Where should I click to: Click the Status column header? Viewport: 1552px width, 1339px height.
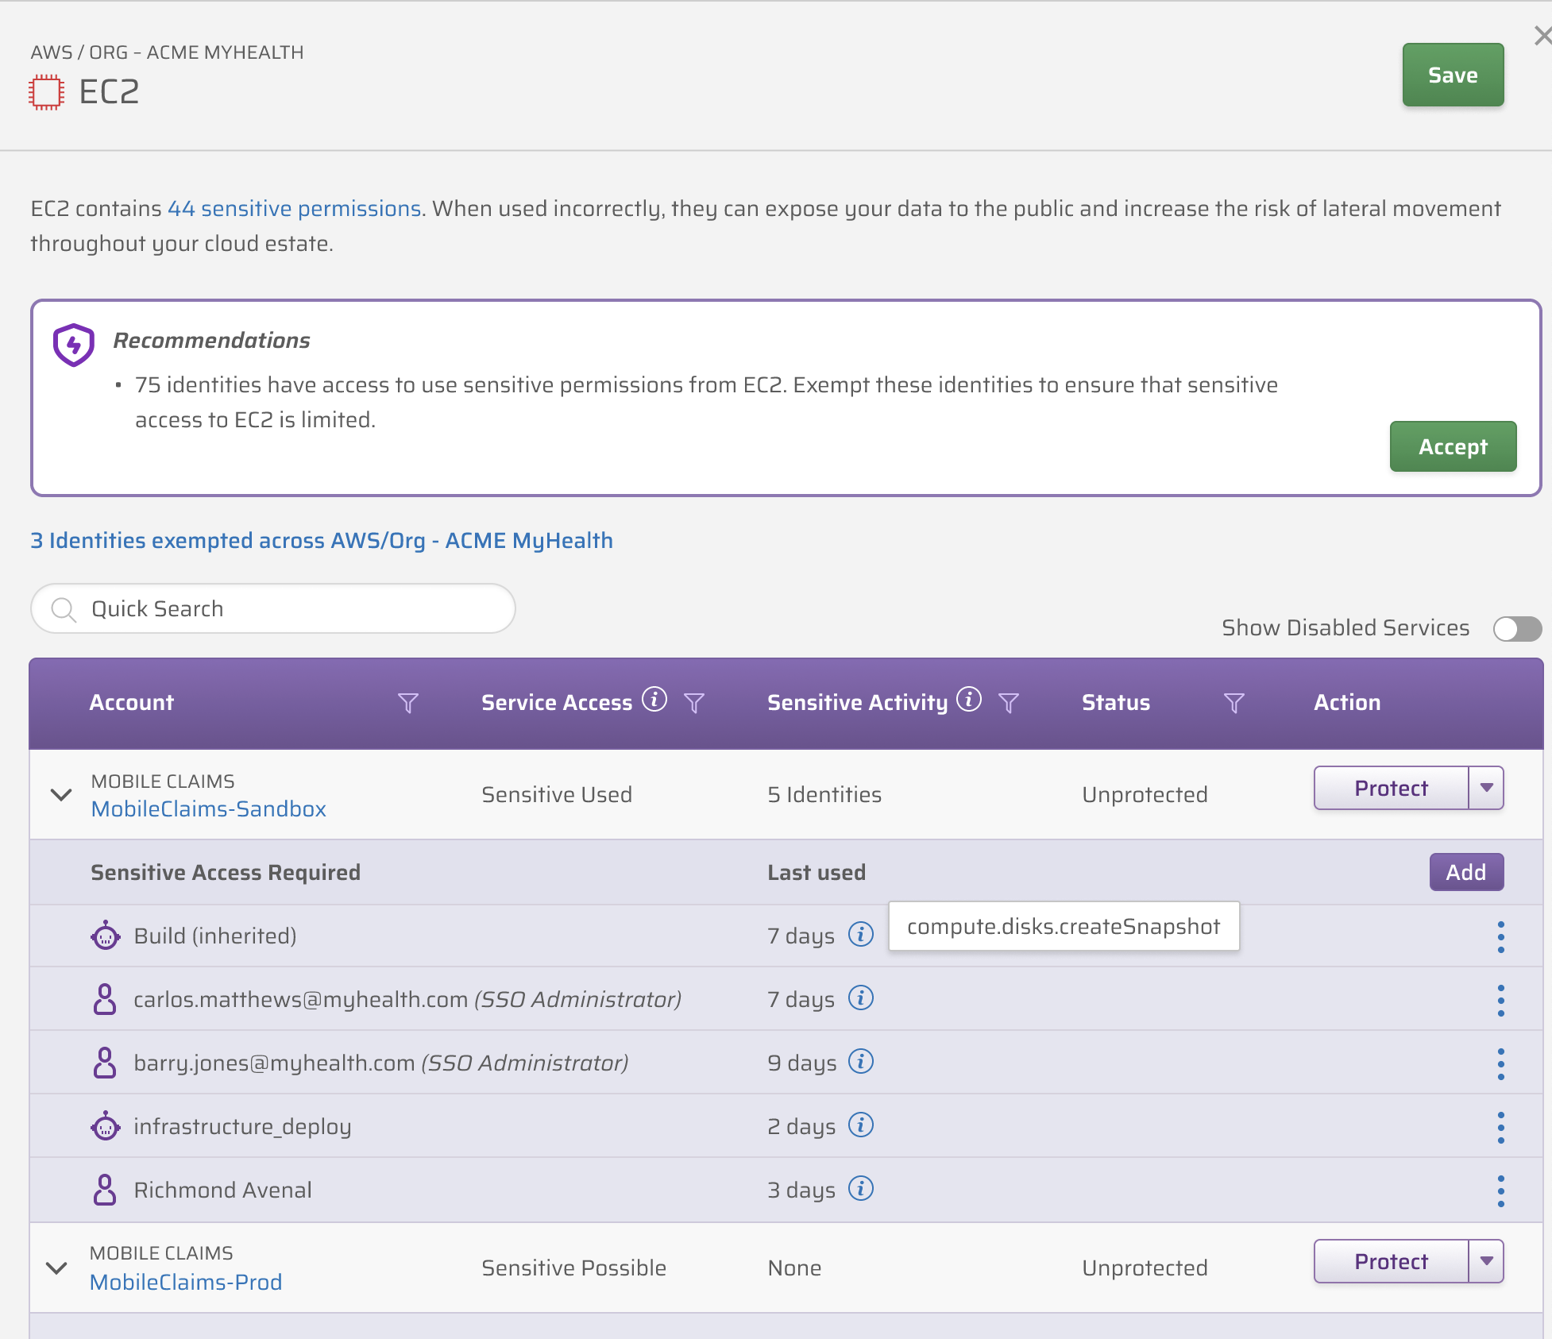pos(1116,703)
